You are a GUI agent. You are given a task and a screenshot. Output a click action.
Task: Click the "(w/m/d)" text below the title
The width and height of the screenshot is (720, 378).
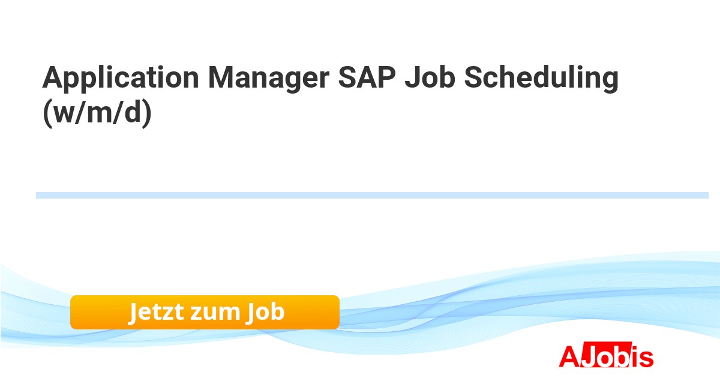[97, 112]
